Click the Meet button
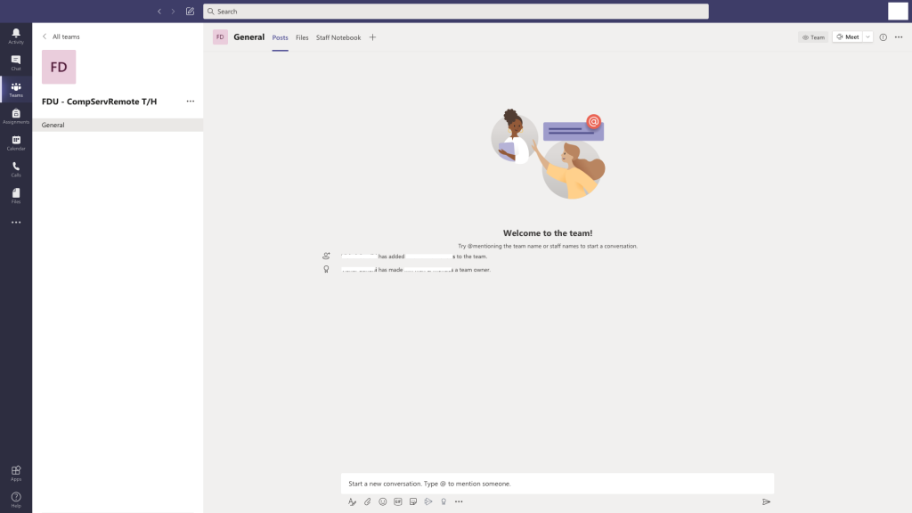The image size is (912, 513). (848, 37)
